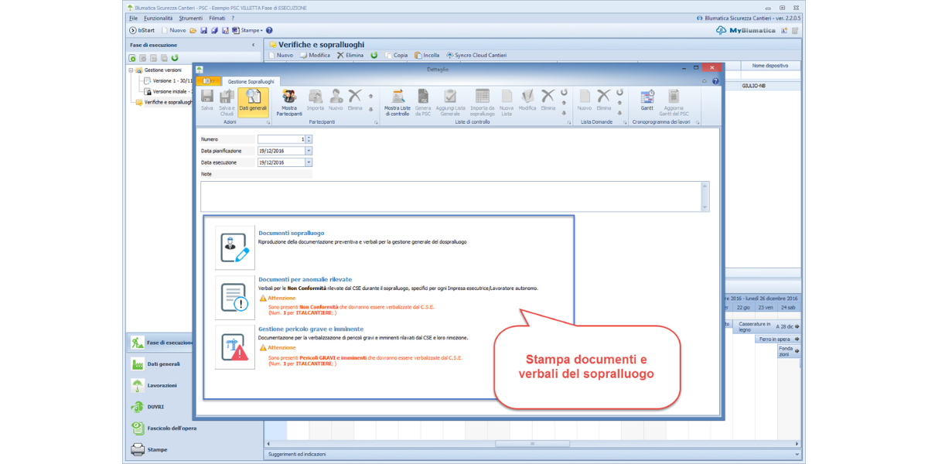
Task: Open the Gestione pericolo grave icon
Action: (x=234, y=347)
